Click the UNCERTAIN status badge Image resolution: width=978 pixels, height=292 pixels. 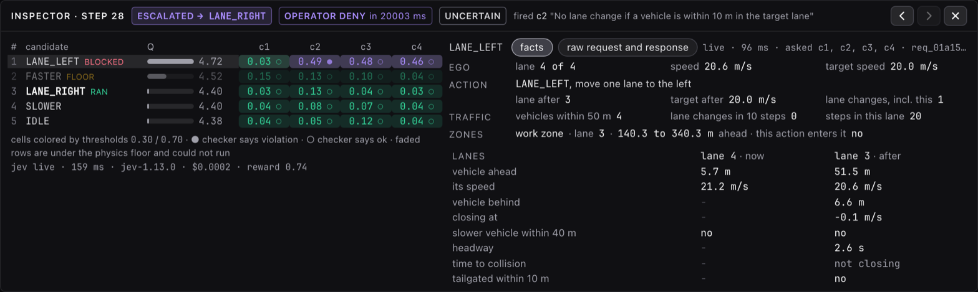pyautogui.click(x=473, y=16)
